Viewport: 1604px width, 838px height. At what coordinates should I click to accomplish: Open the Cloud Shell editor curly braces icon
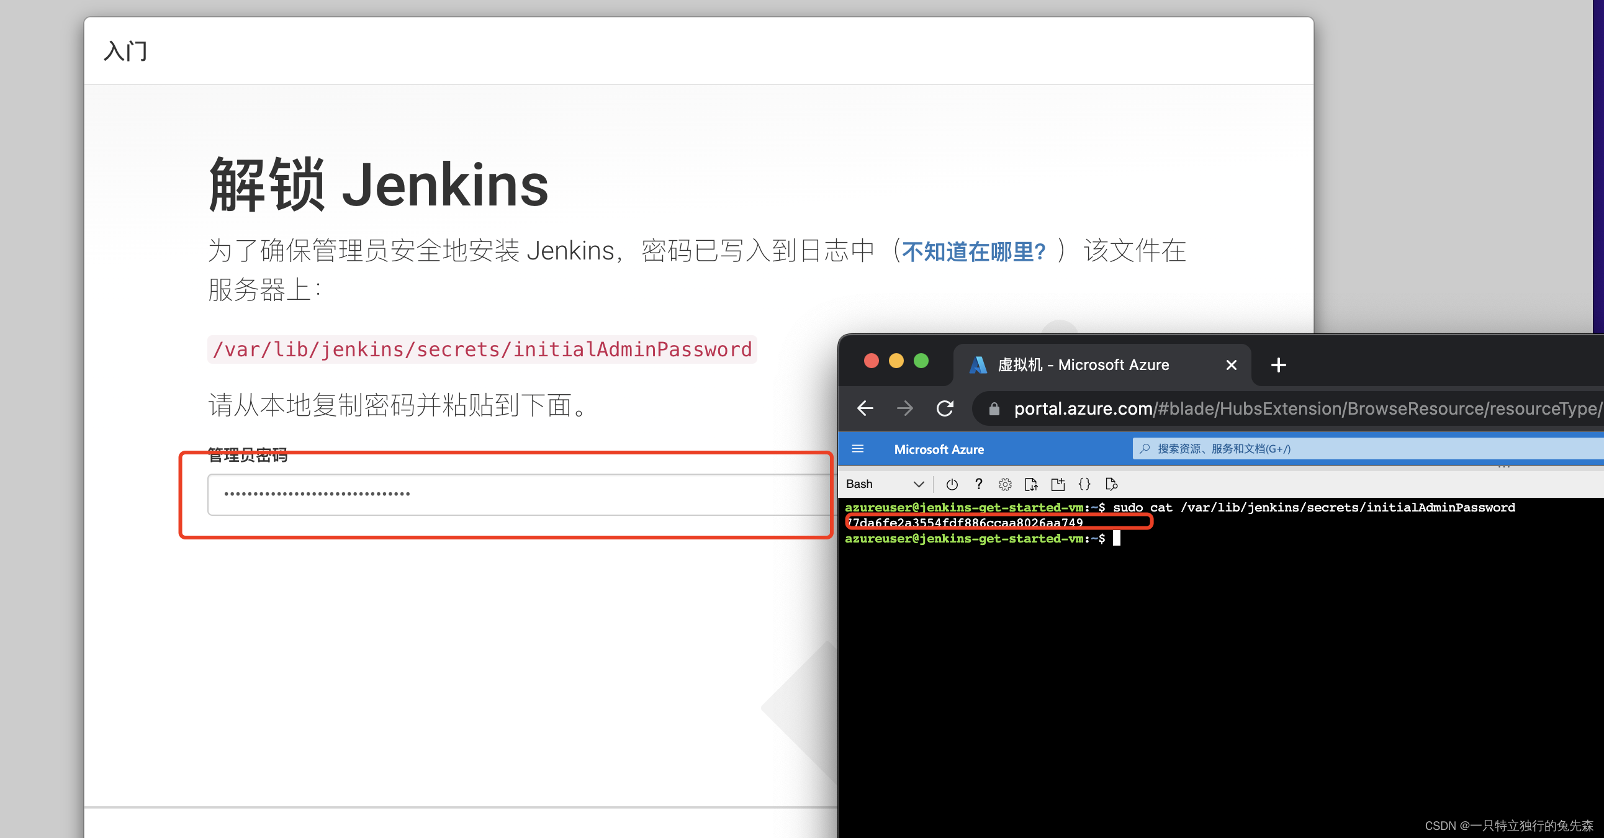(1084, 484)
